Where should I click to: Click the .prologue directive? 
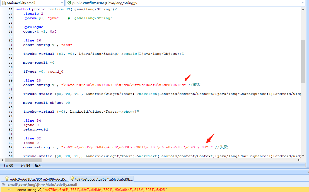[x=33, y=27]
